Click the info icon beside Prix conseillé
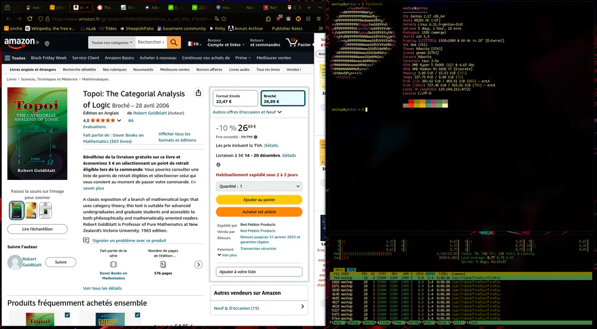Viewport: 597px width, 329px height. coord(255,137)
